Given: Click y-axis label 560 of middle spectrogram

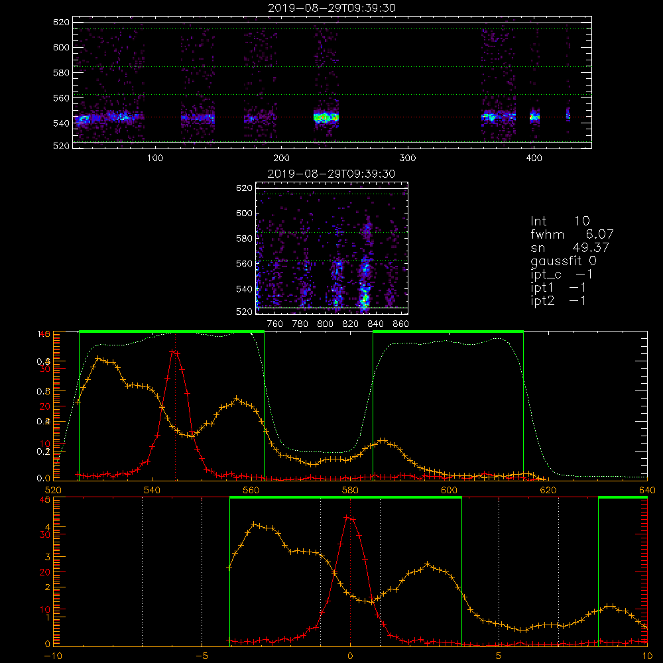Looking at the screenshot, I should 244,264.
